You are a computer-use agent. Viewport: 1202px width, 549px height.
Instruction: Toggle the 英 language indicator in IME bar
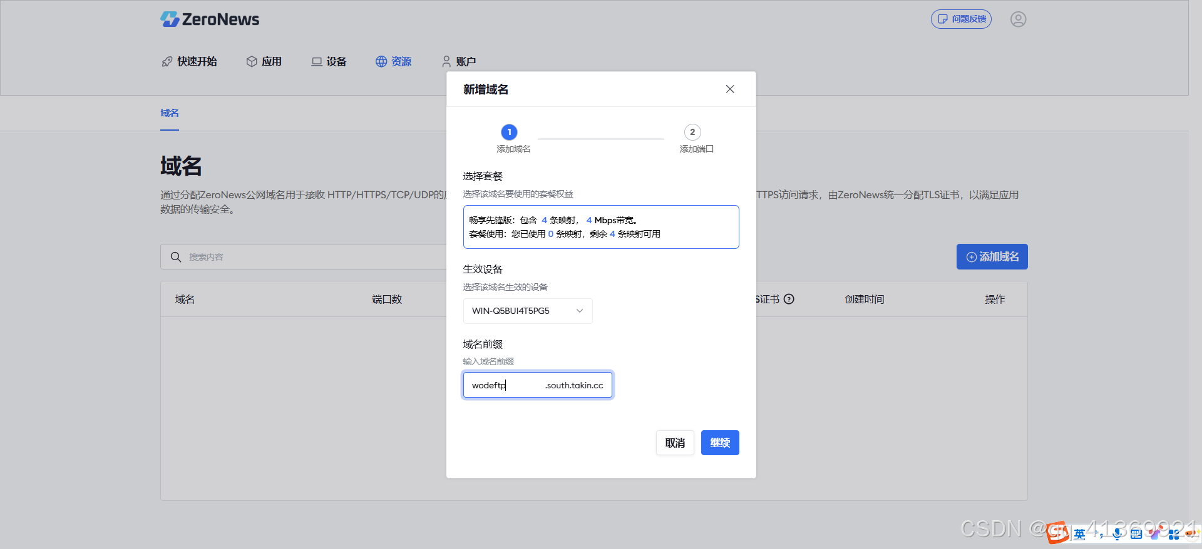[1080, 534]
